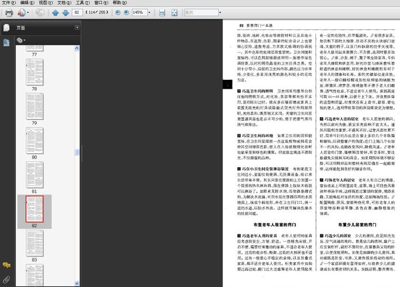Open dropdown arrow beside the collaborate icon
The image size is (400, 287).
(27, 13)
